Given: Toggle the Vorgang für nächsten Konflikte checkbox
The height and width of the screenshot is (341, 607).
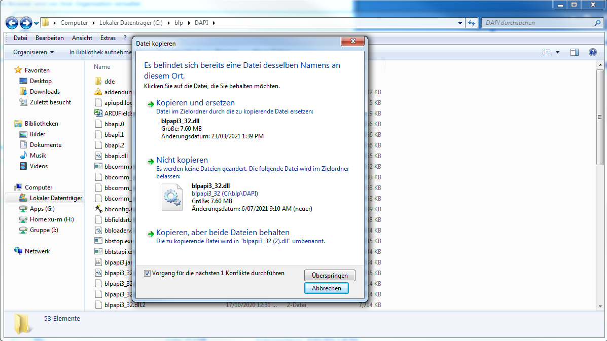Looking at the screenshot, I should 147,273.
